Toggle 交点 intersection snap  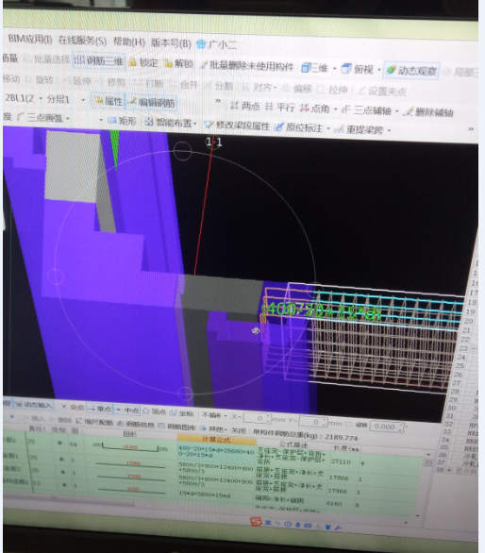point(73,407)
